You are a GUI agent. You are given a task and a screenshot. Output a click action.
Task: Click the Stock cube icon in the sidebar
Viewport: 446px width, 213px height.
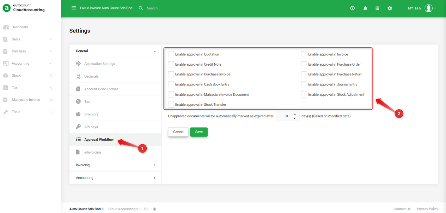click(x=5, y=75)
